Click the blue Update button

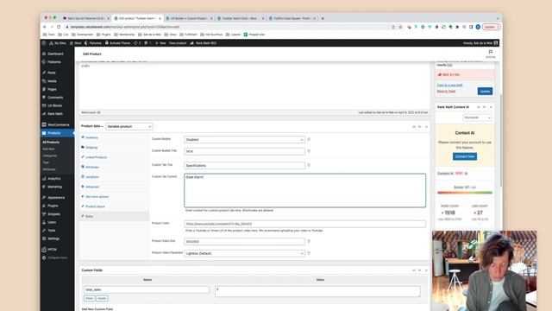pos(485,92)
